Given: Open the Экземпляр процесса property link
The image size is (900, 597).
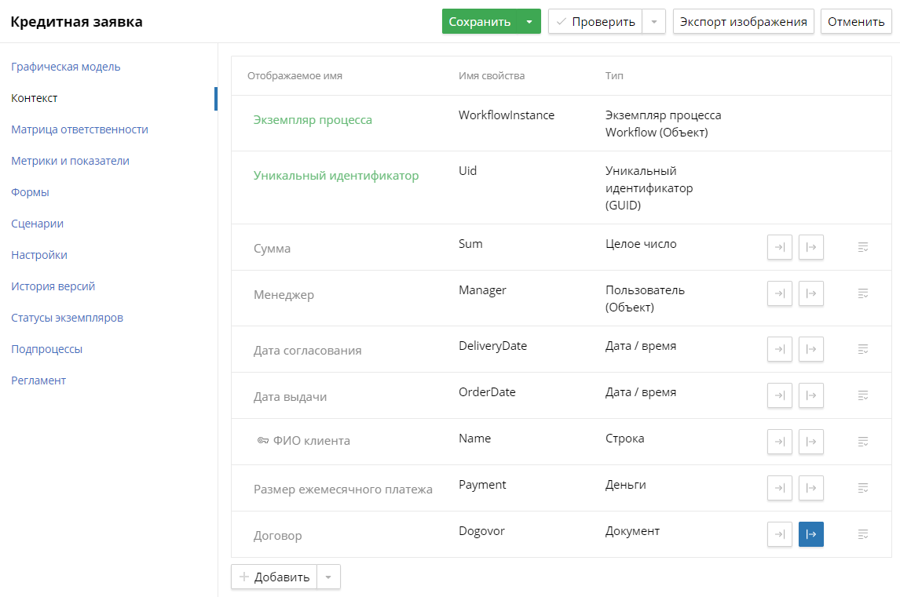Looking at the screenshot, I should pos(313,120).
